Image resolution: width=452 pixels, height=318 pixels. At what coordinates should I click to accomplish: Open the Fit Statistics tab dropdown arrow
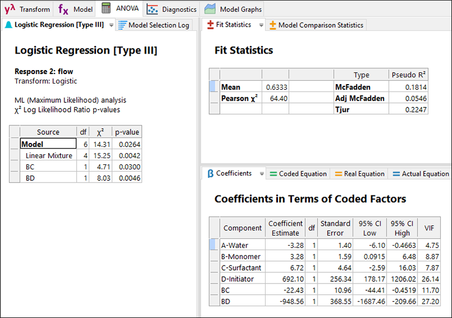pyautogui.click(x=261, y=25)
